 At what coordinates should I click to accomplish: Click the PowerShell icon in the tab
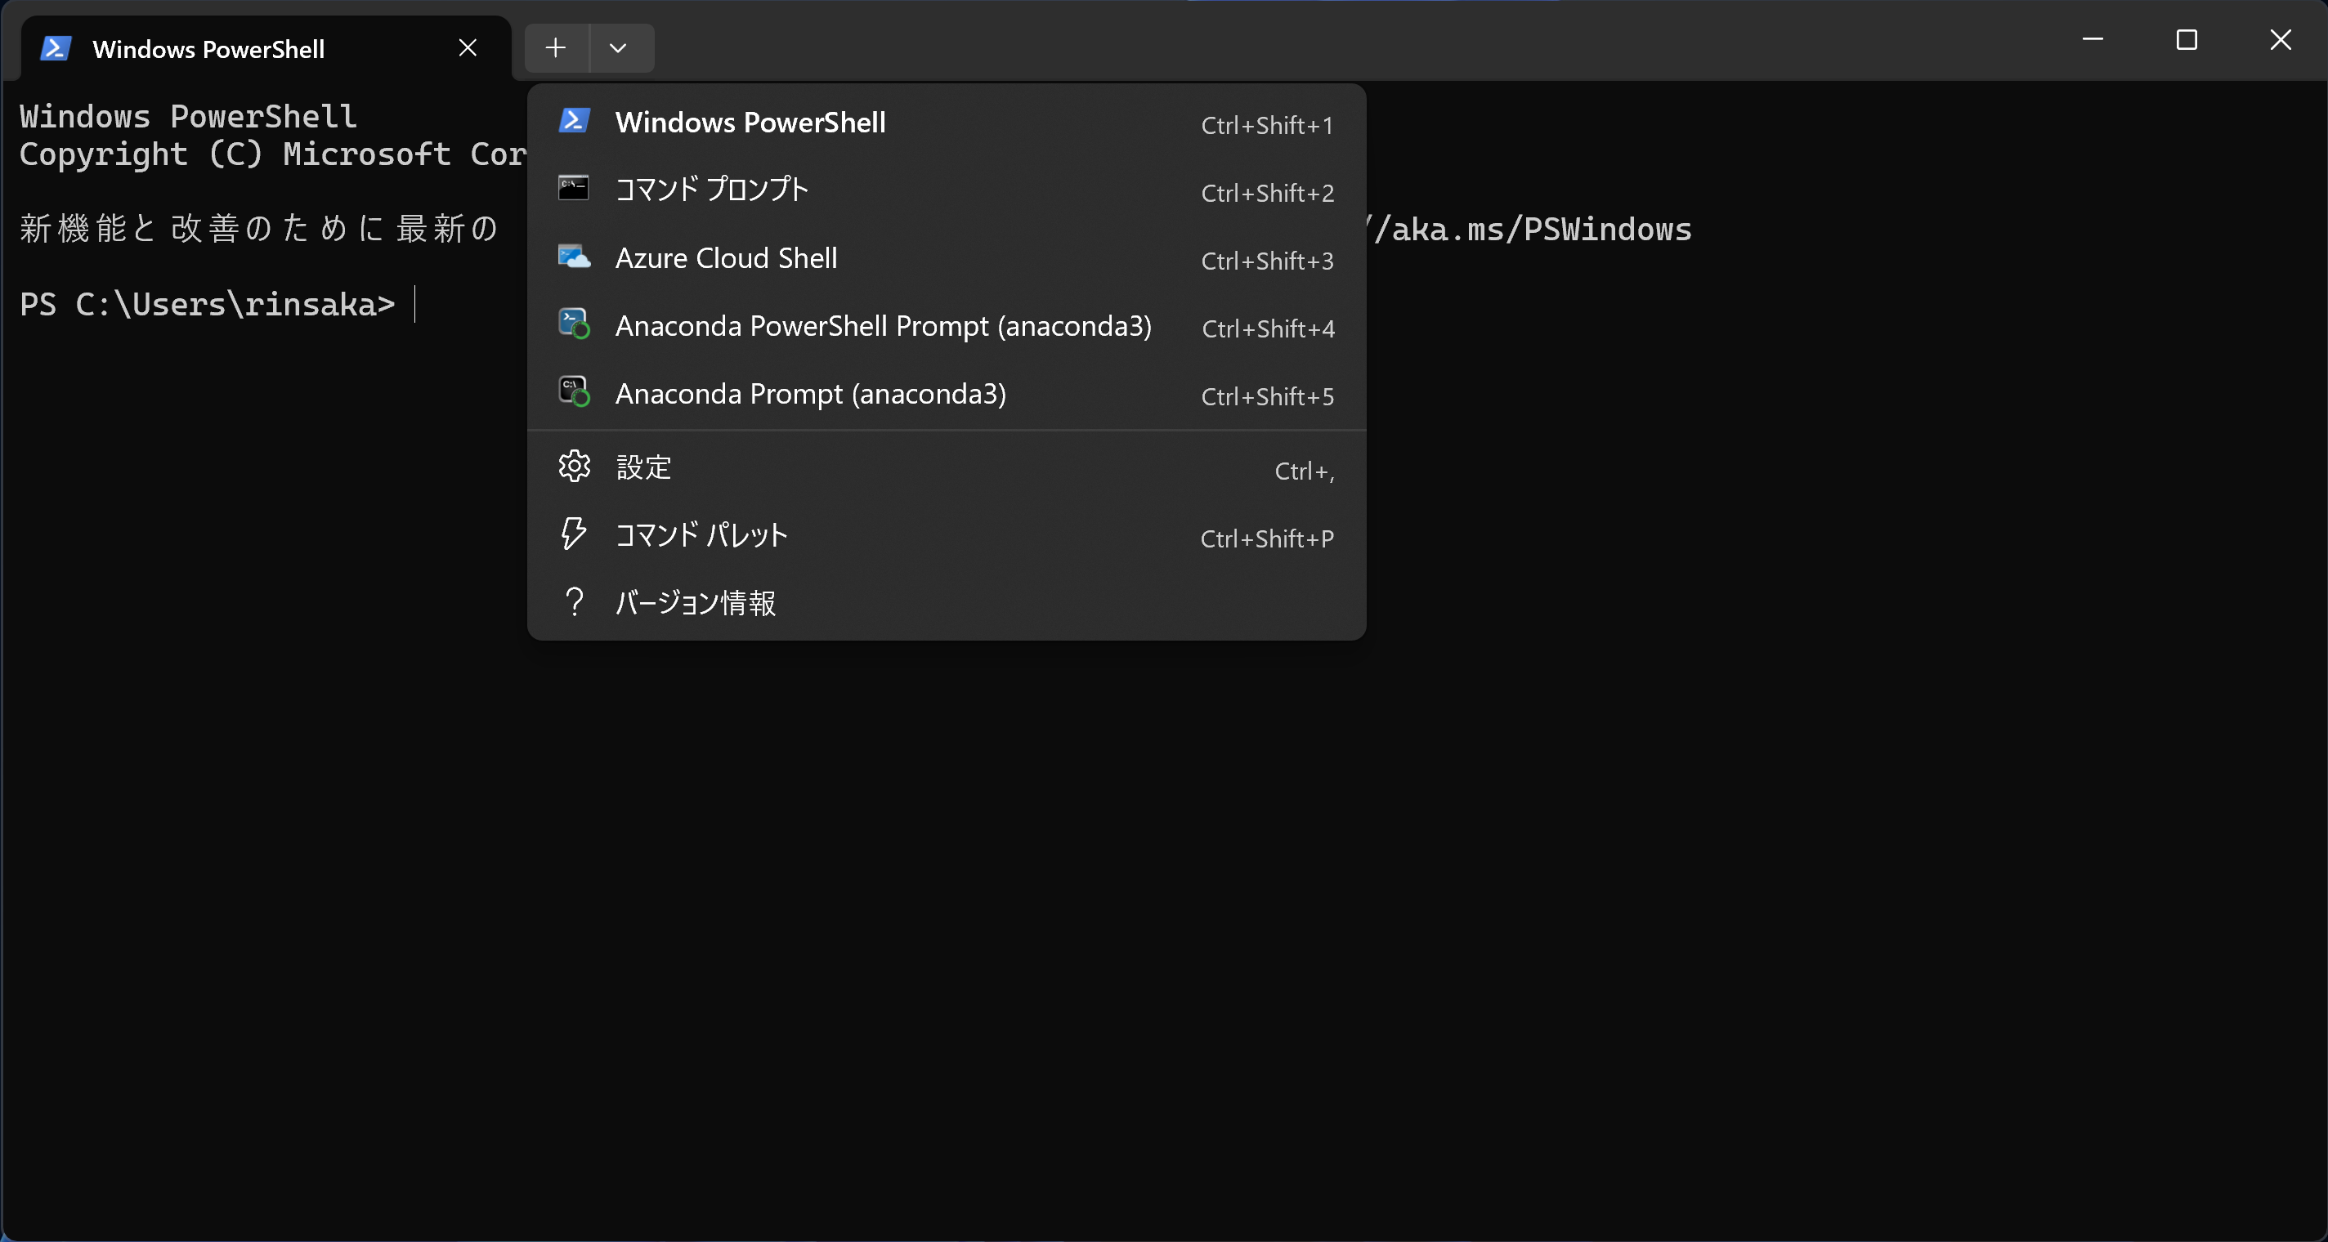tap(56, 49)
